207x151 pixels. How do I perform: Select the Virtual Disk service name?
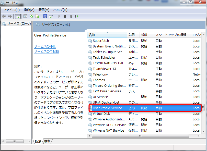[101, 114]
